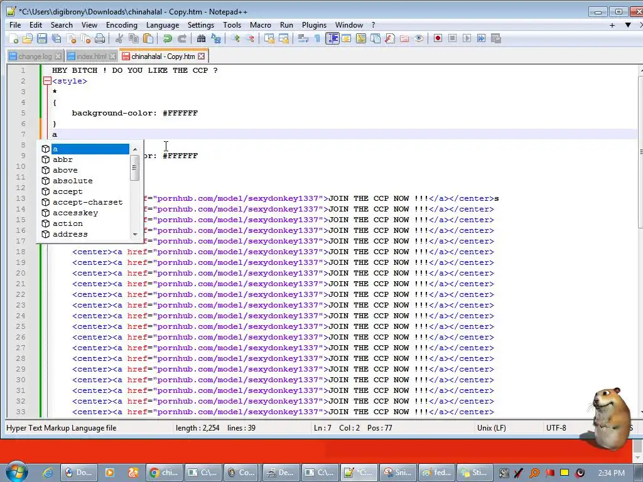
Task: Close the change.log tab
Action: click(x=58, y=56)
